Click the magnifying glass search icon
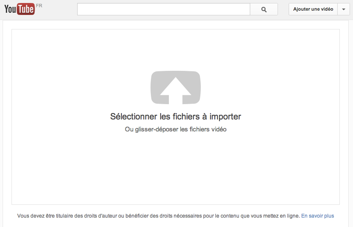This screenshot has width=353, height=227. [x=264, y=9]
